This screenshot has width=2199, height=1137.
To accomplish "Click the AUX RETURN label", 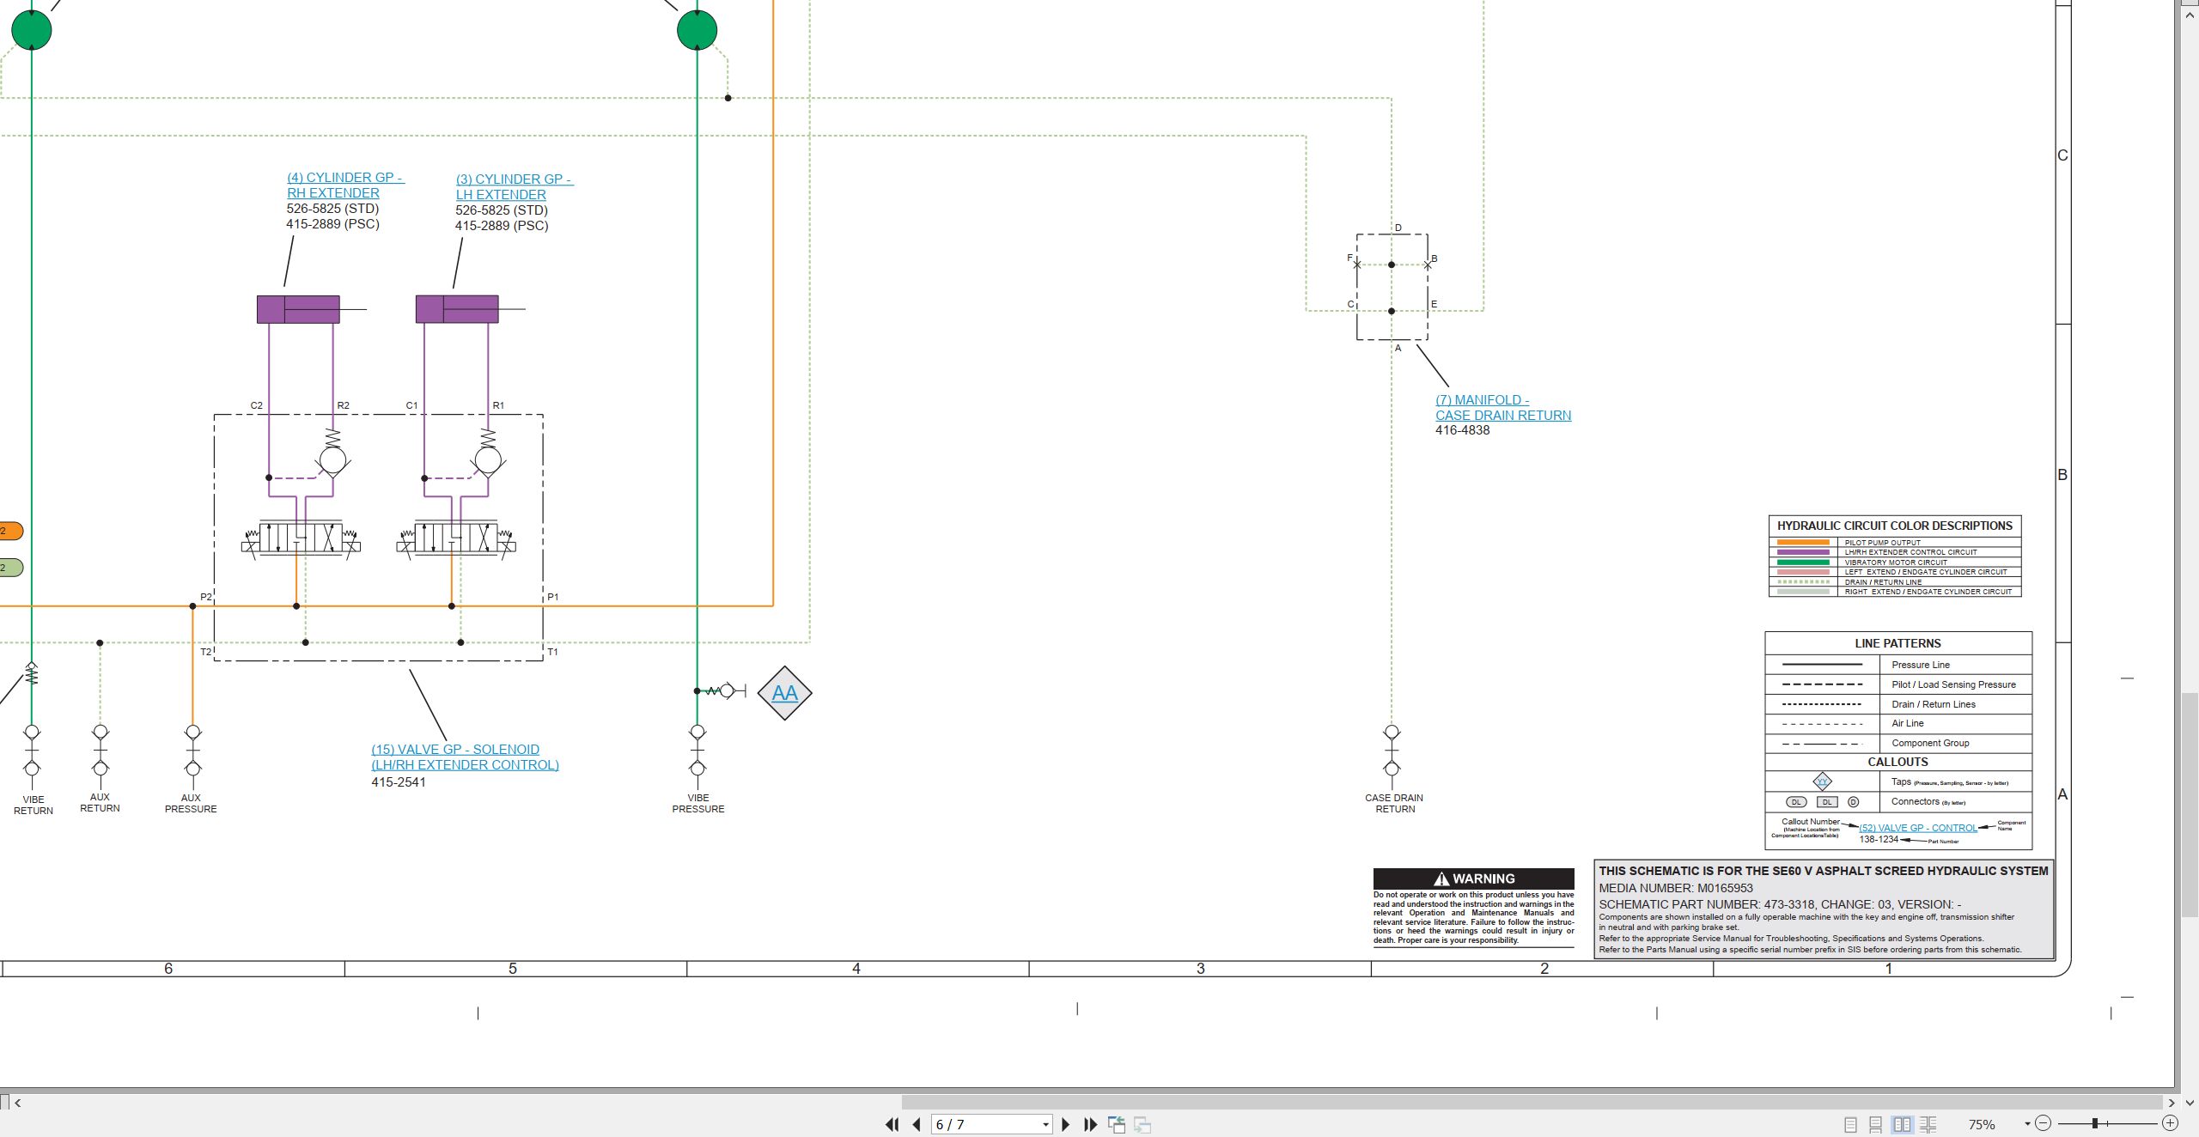I will (x=100, y=803).
